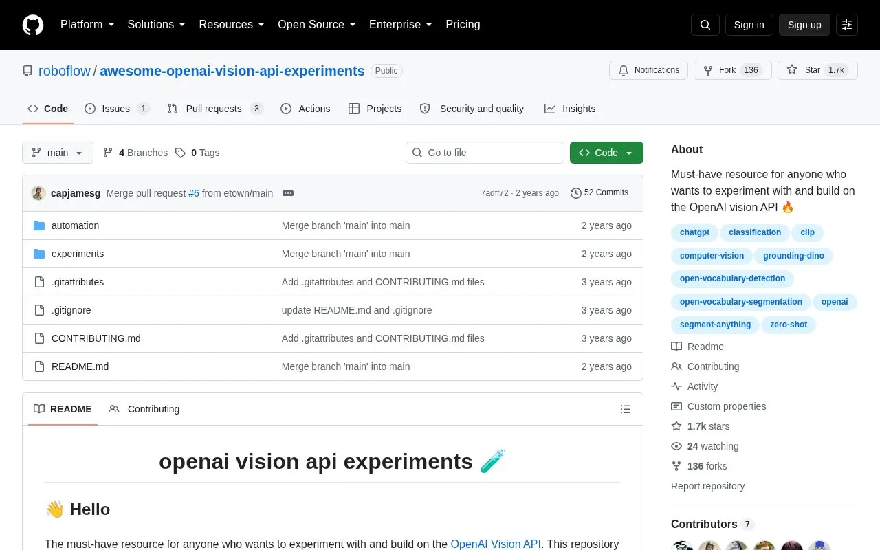Click the Report repository link
Screen dimensions: 880x550
pos(707,486)
